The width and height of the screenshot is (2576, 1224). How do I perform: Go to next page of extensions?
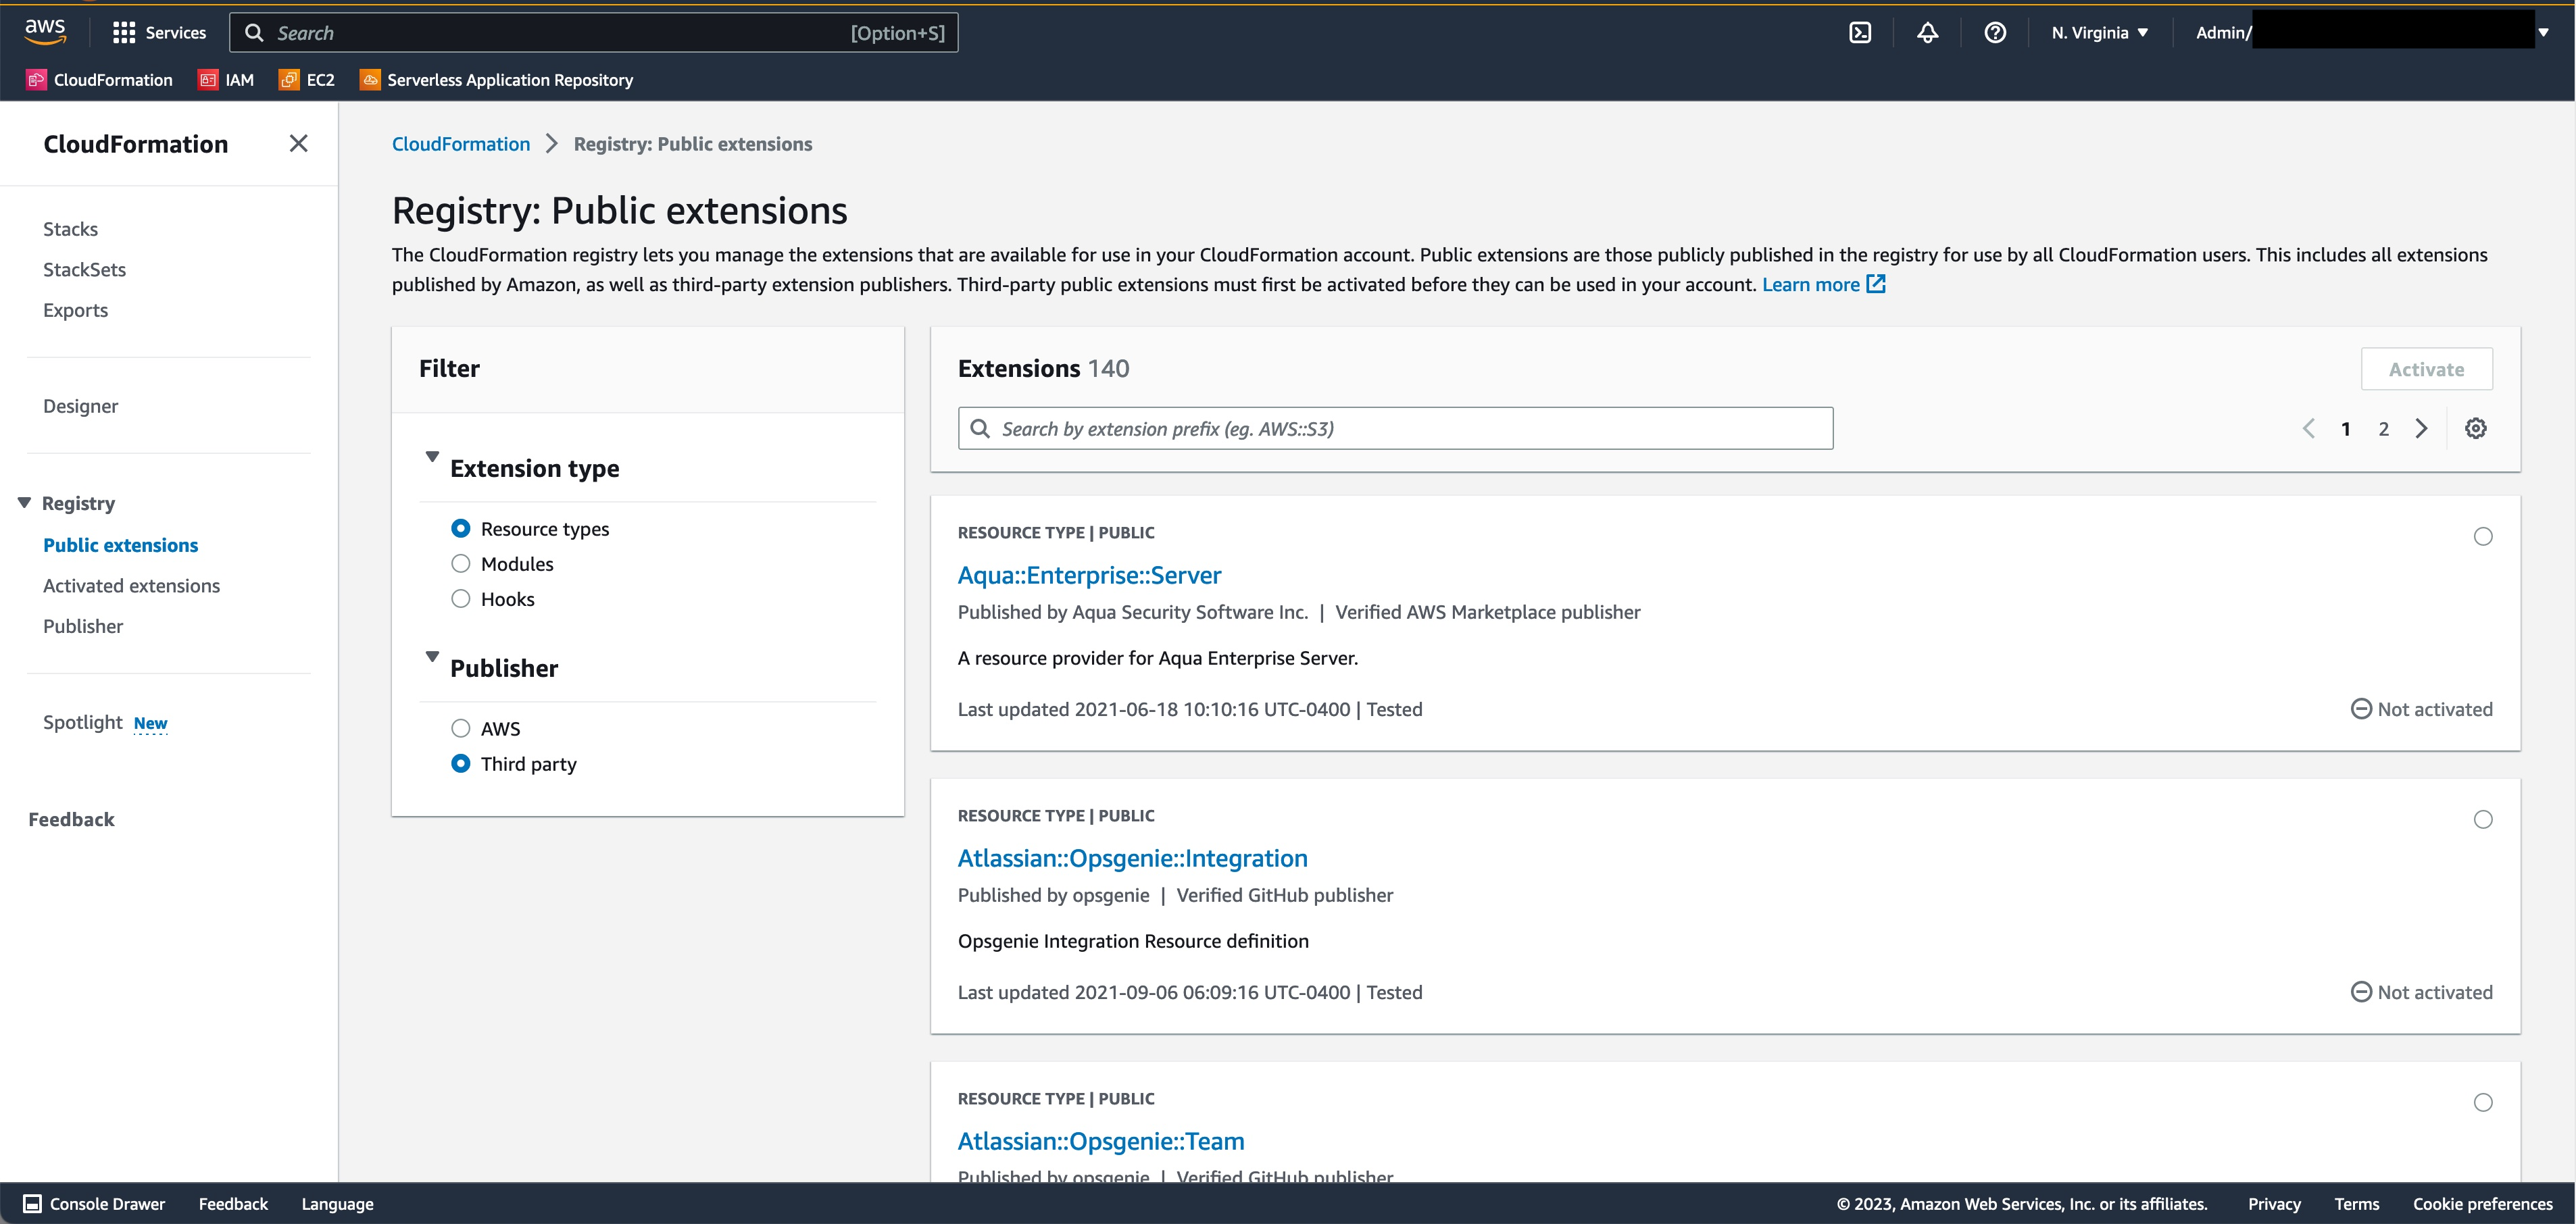click(x=2421, y=429)
